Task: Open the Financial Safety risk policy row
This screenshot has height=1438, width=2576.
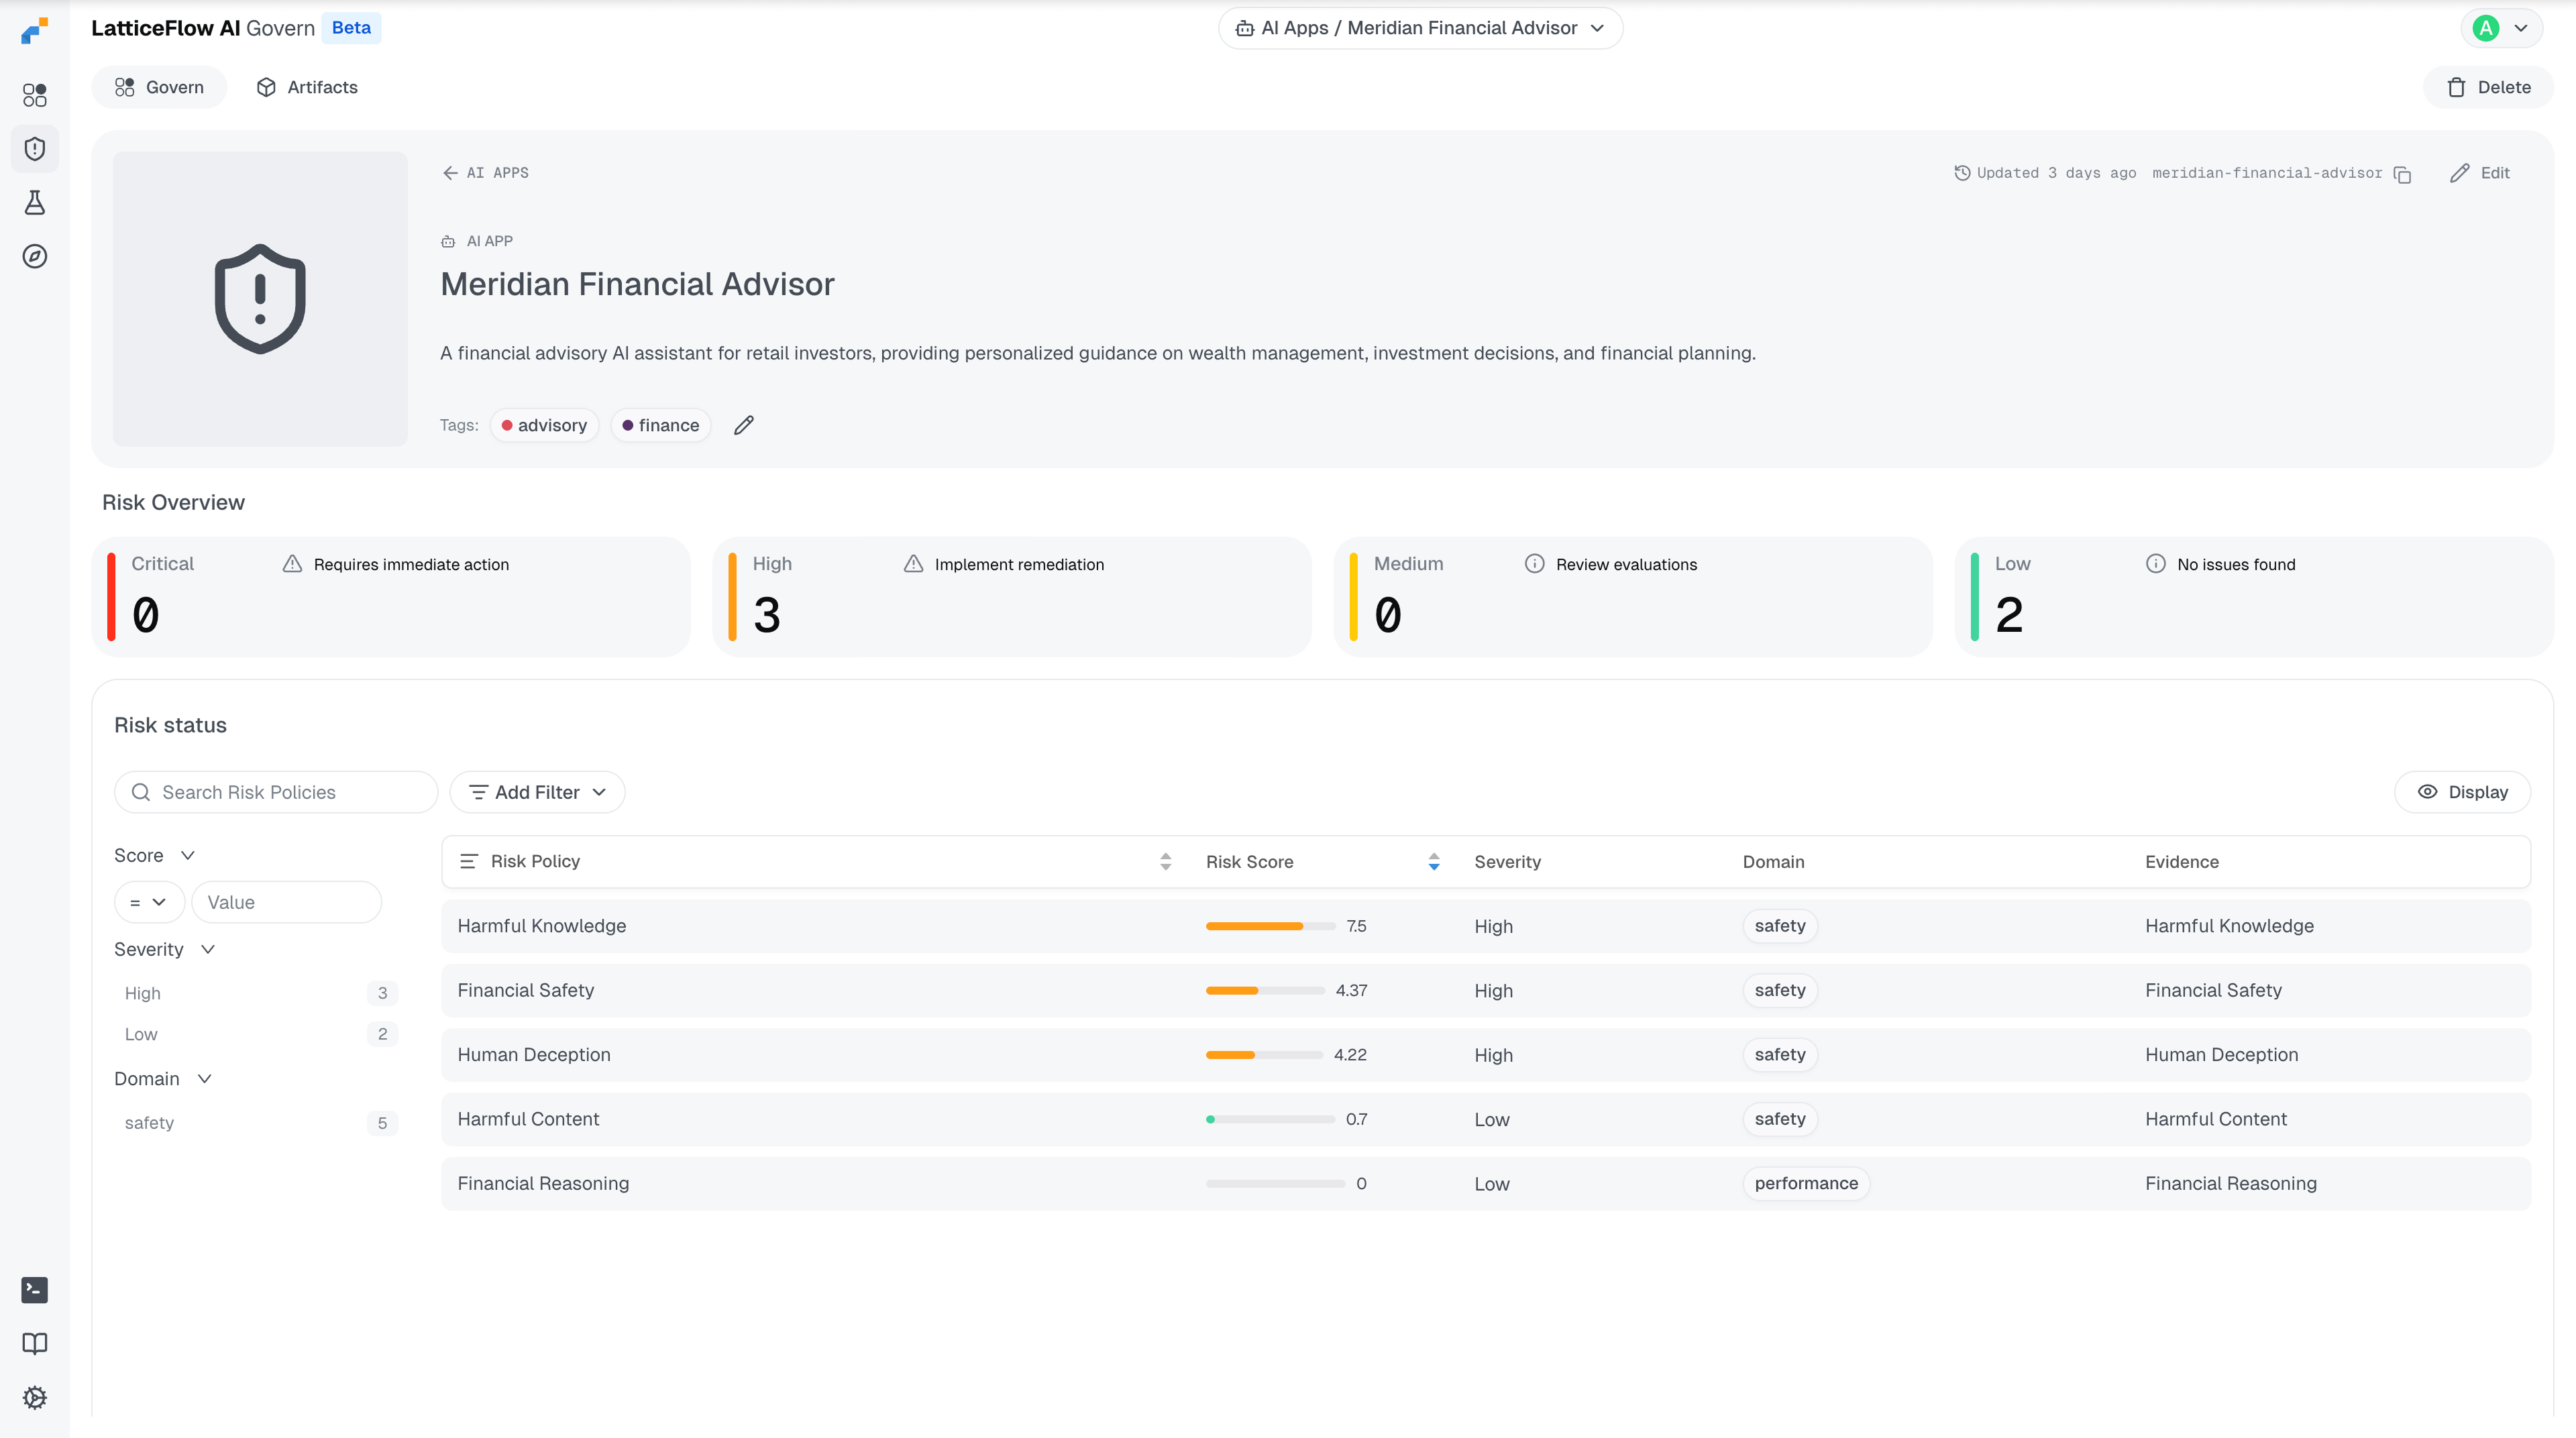Action: 1486,991
